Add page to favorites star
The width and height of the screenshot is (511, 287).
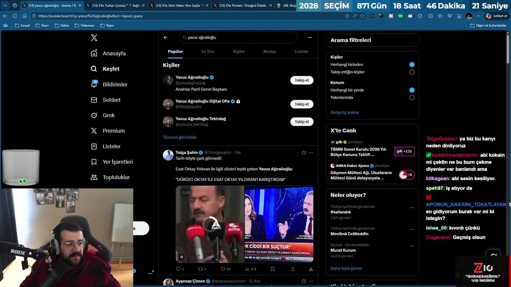point(362,16)
